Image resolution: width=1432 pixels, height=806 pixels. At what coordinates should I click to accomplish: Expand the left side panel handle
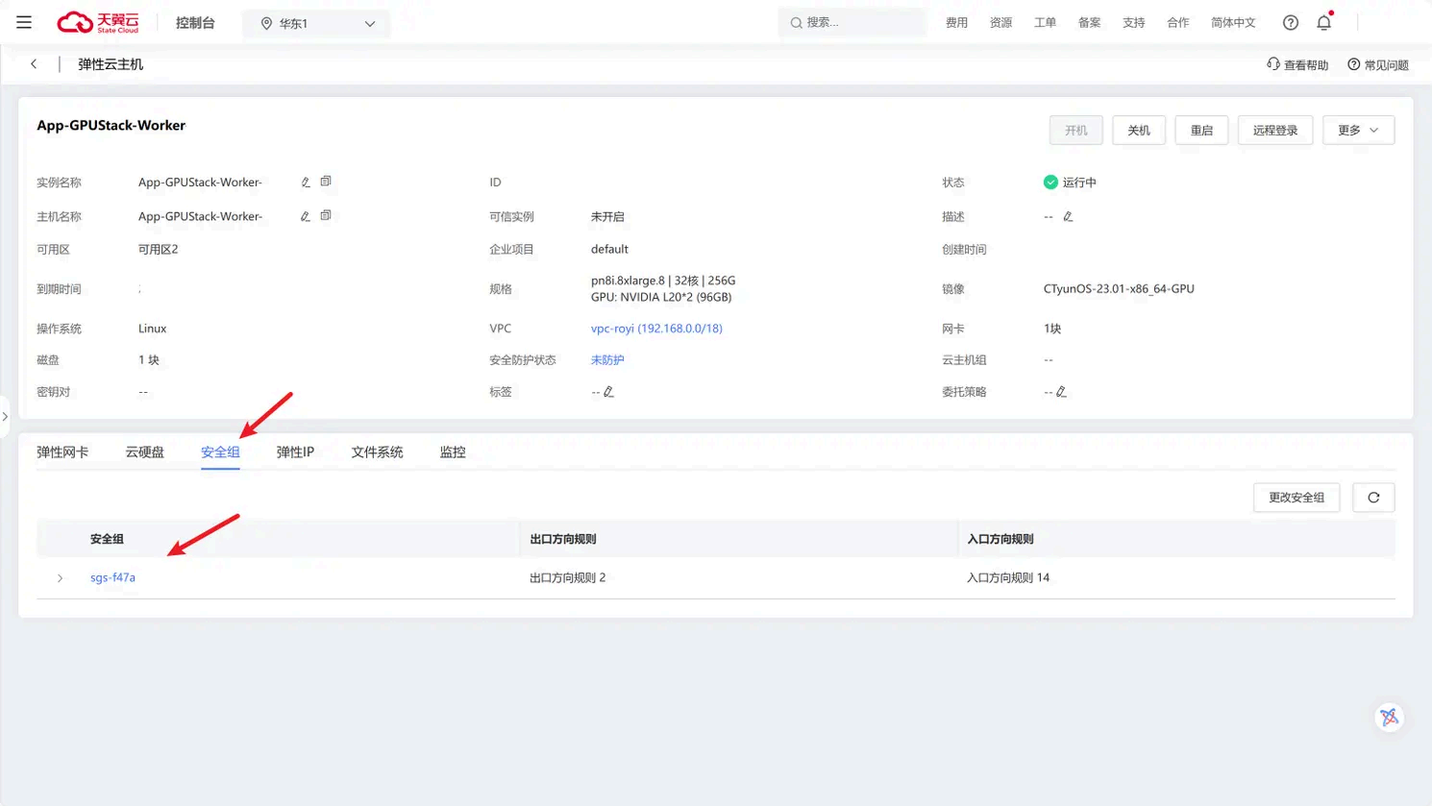(x=5, y=417)
